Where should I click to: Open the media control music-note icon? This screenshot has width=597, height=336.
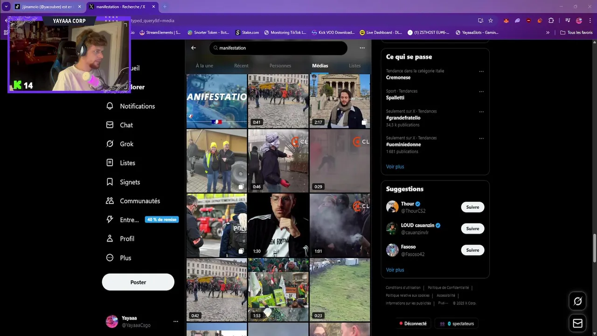[x=568, y=21]
